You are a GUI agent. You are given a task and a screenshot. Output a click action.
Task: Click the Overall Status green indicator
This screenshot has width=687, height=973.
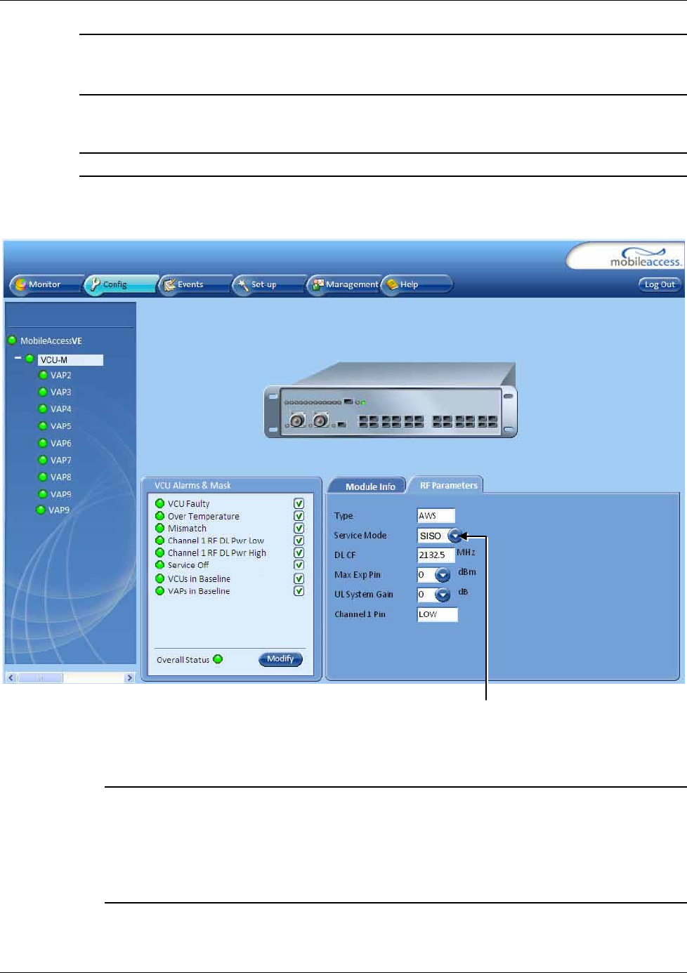[218, 659]
